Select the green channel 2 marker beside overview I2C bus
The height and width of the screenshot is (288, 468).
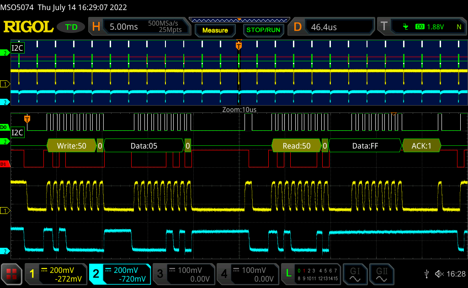[5, 53]
